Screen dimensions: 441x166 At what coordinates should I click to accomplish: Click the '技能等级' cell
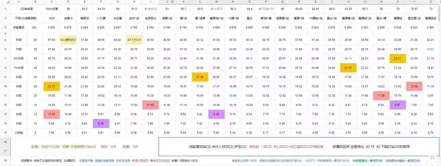pyautogui.click(x=19, y=27)
